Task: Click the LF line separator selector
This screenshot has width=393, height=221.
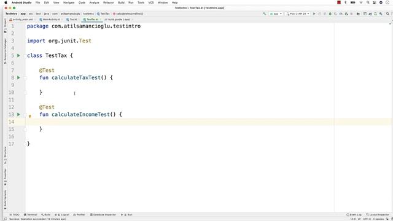Action: (x=359, y=219)
